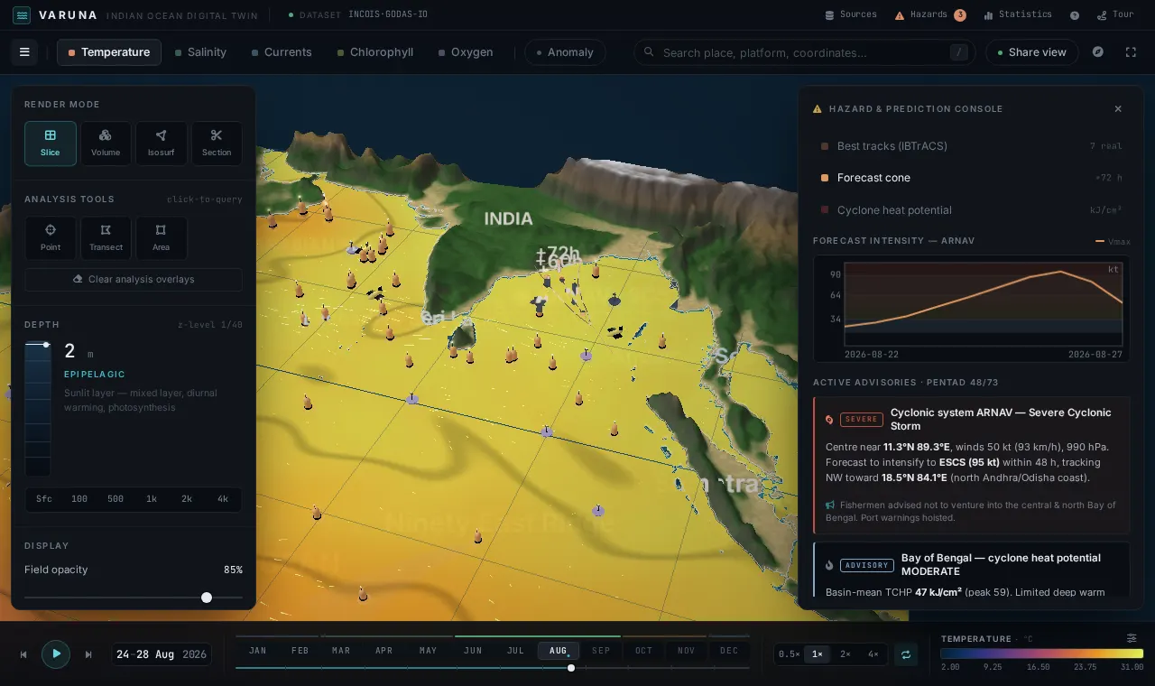Switch to Temperature variable tab
The width and height of the screenshot is (1155, 686).
[x=109, y=52]
